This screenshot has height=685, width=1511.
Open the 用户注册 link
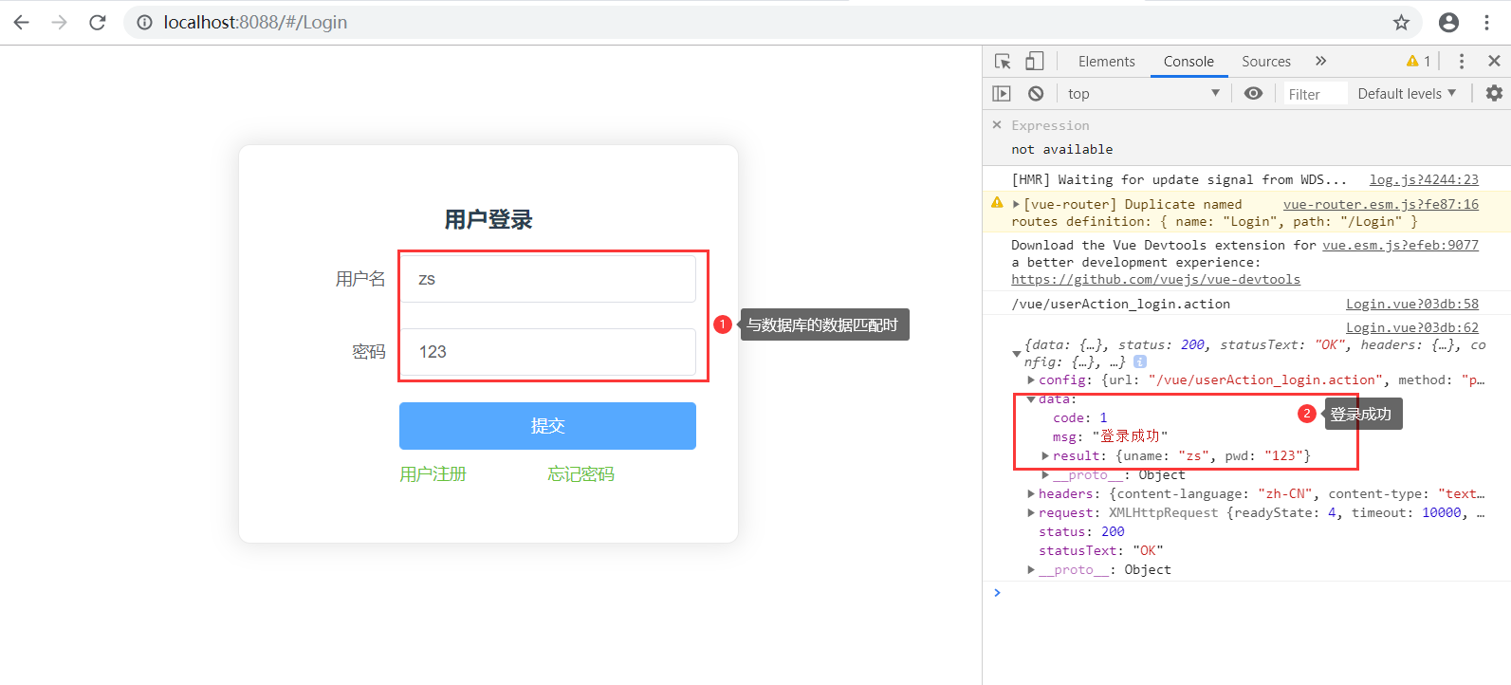(433, 474)
